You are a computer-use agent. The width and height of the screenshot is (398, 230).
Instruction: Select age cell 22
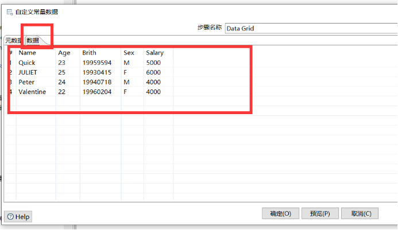point(68,92)
